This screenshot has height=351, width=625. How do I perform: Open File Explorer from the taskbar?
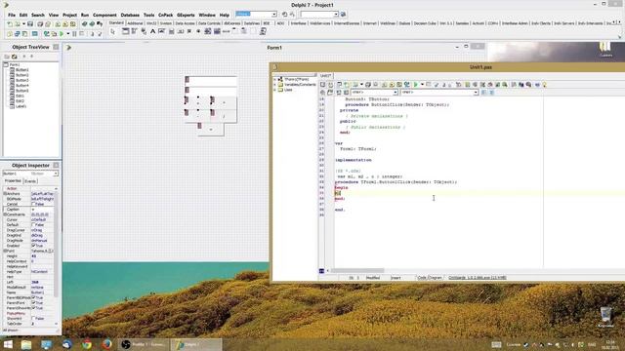point(26,344)
